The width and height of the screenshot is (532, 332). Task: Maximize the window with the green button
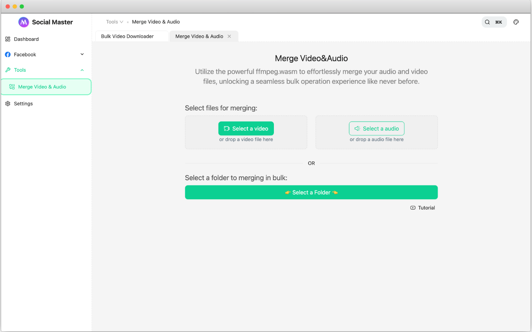[x=22, y=7]
